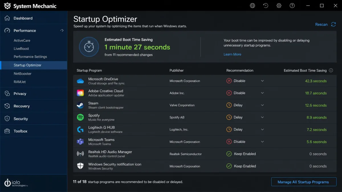Click the Logitech G HUB icon

pyautogui.click(x=80, y=129)
